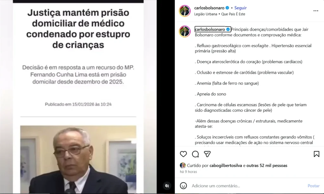
Task: Share post using paper plane icon
Action: point(207,154)
